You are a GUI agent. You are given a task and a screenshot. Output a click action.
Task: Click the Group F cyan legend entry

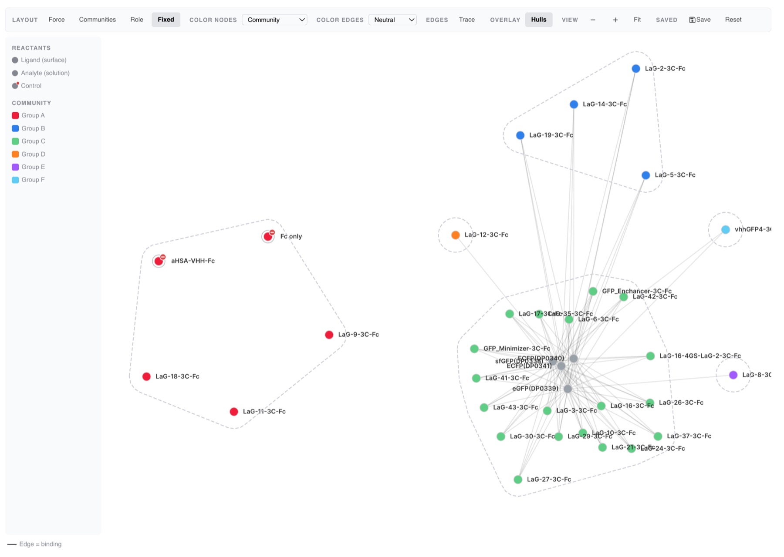click(x=28, y=180)
